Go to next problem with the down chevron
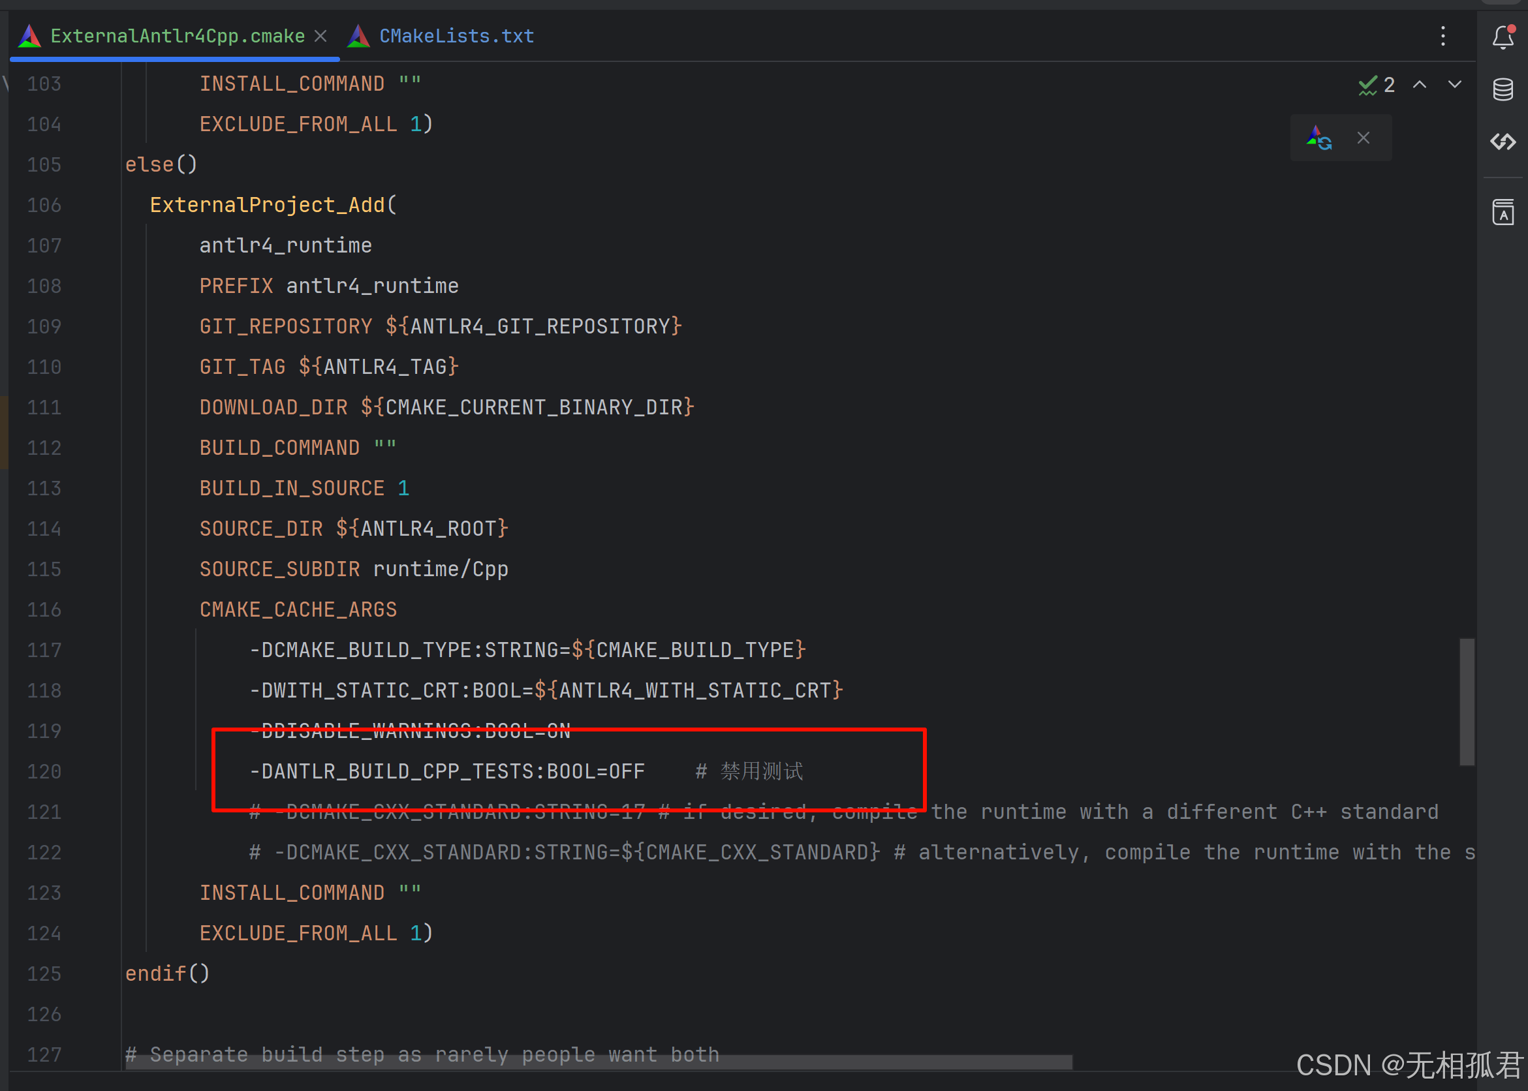Screen dimensions: 1528x1091 pos(1454,85)
